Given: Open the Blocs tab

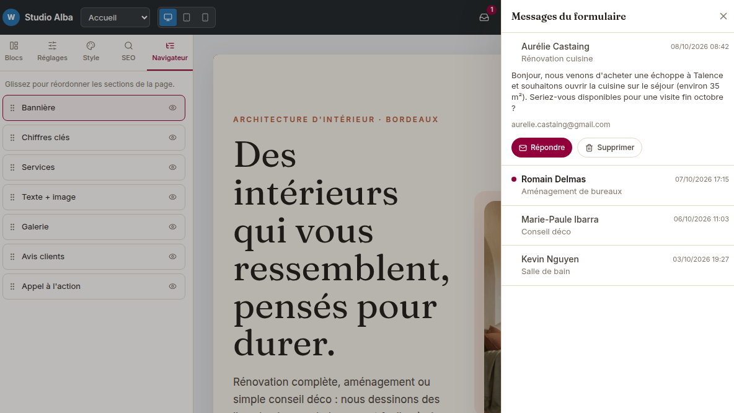Looking at the screenshot, I should coord(14,52).
